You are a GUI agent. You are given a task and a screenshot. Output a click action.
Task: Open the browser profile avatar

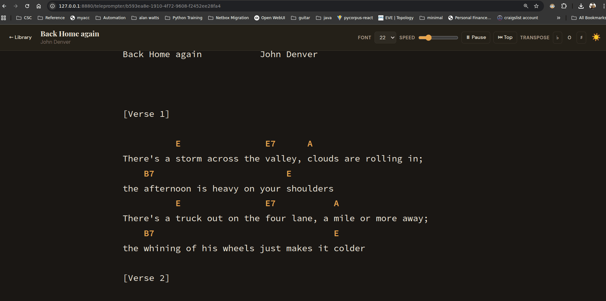[x=593, y=6]
